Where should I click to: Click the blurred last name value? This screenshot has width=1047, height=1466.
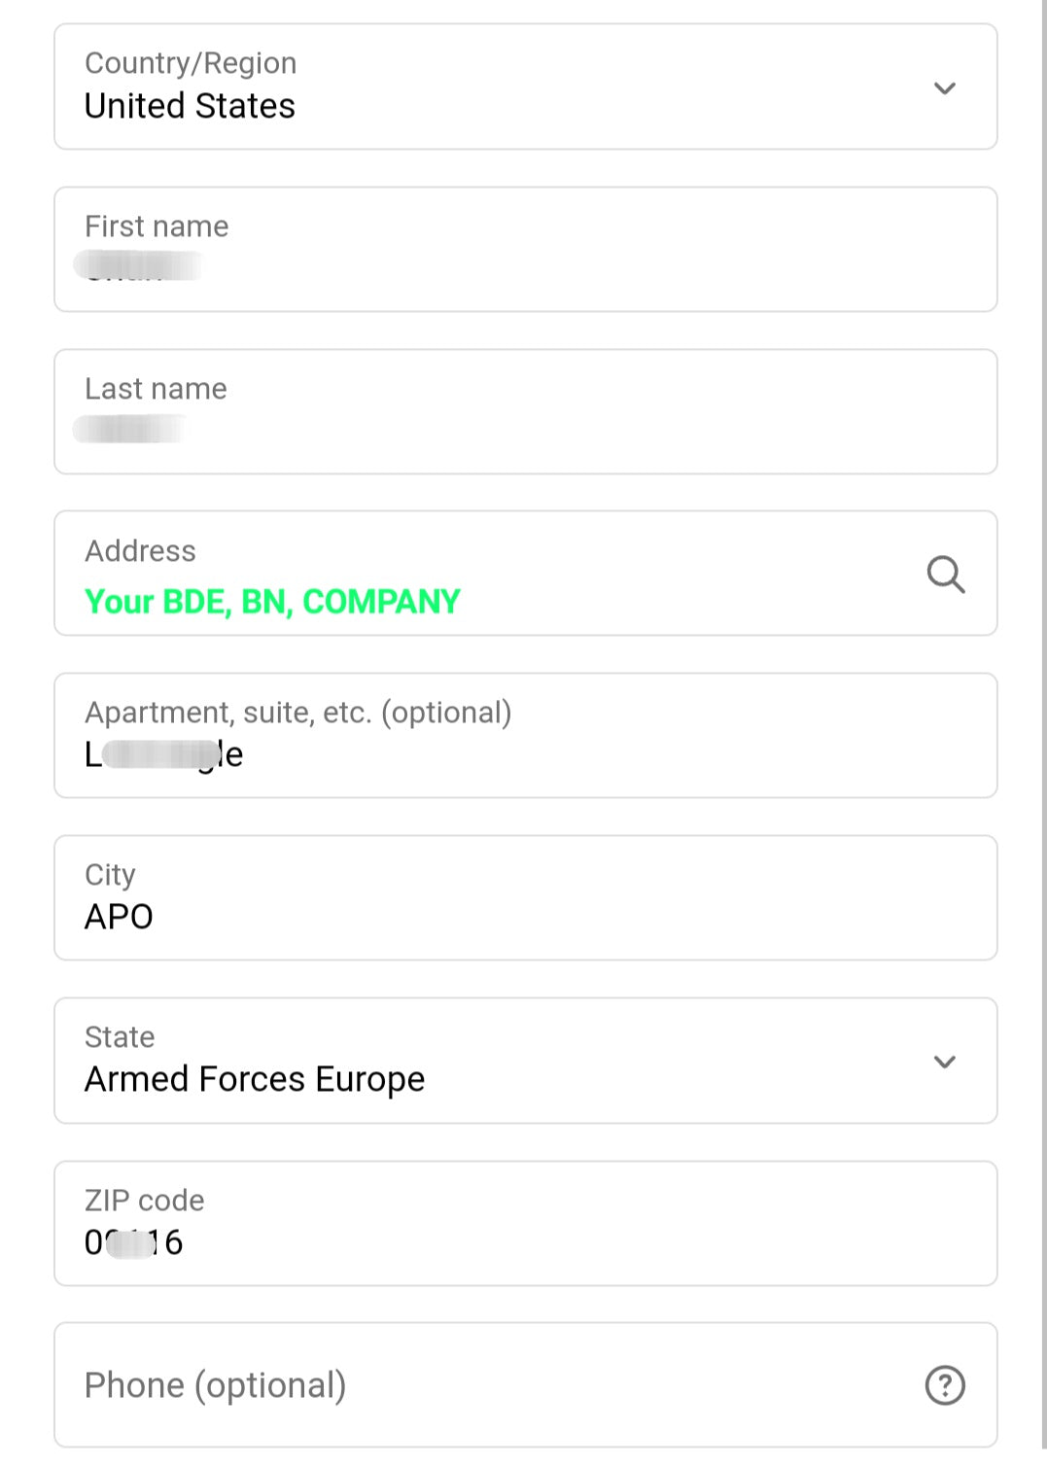pyautogui.click(x=131, y=428)
